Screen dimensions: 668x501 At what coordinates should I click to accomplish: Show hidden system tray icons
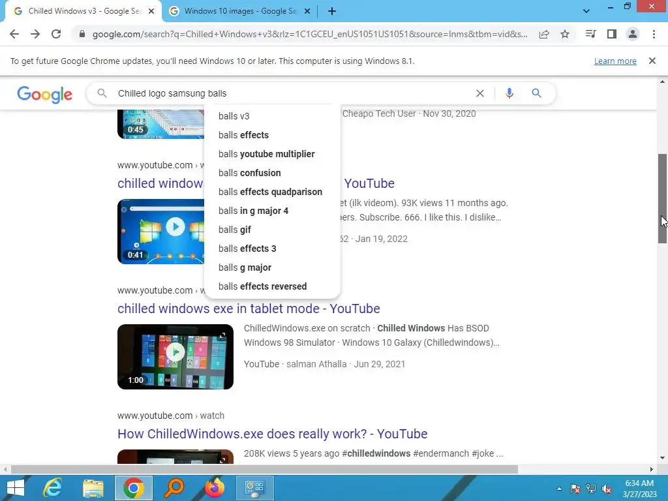559,489
